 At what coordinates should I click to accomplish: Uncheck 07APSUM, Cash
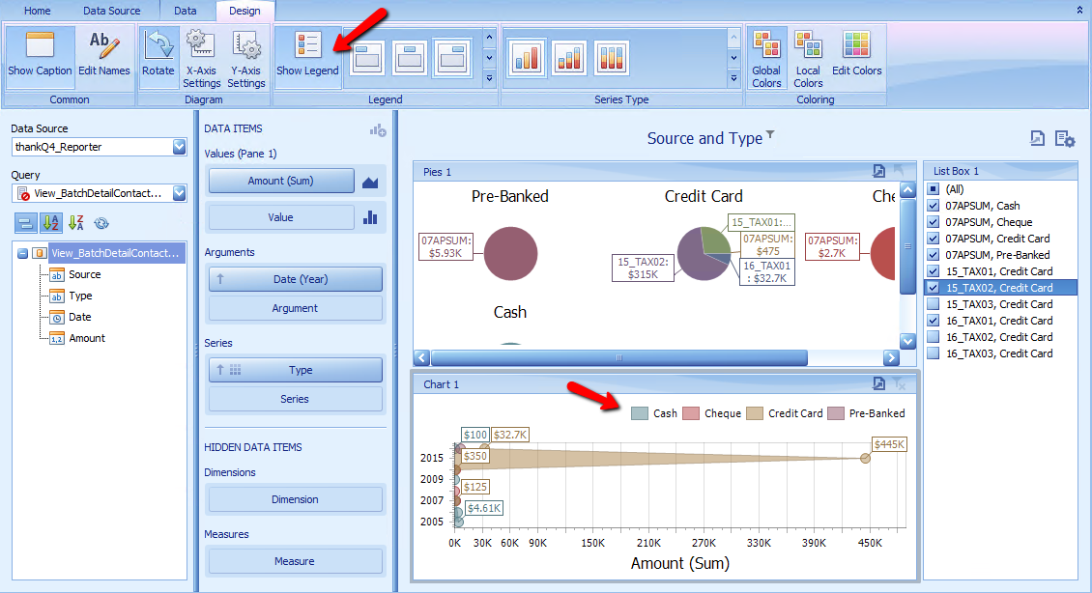point(934,206)
